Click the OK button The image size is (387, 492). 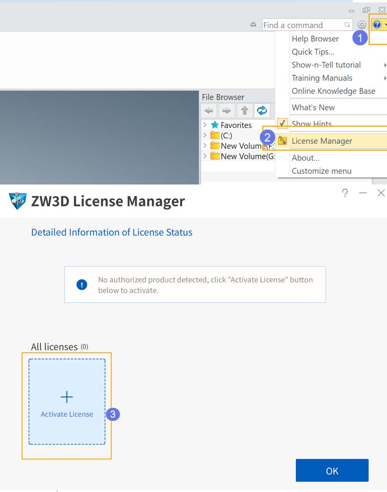pos(332,470)
